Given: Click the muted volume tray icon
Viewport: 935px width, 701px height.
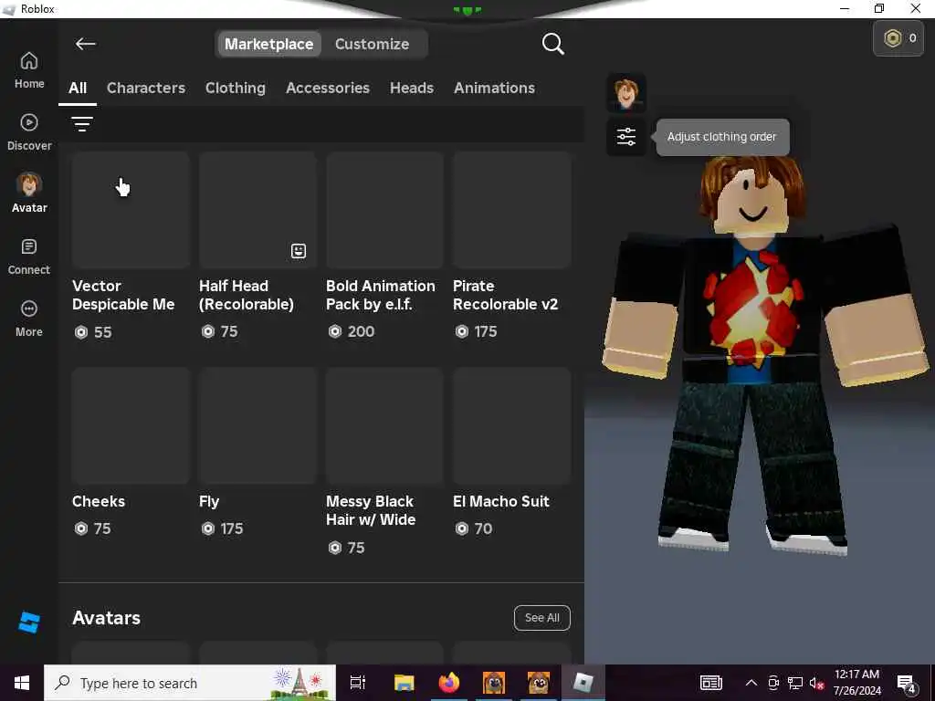Looking at the screenshot, I should (x=816, y=683).
